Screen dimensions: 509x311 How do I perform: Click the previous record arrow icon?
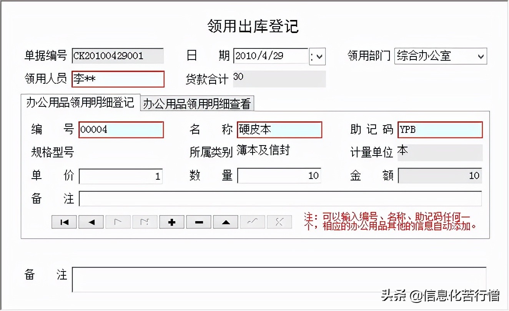point(91,222)
